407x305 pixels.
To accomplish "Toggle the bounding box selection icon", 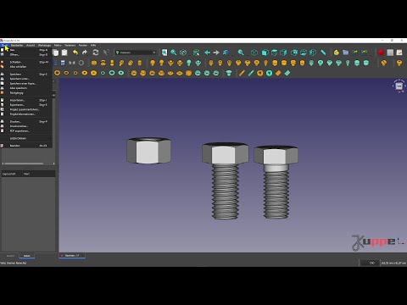I will (196, 53).
